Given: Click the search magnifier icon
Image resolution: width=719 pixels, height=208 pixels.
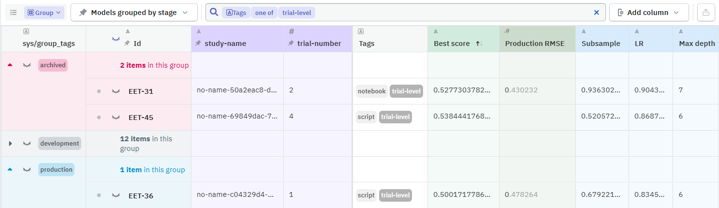Looking at the screenshot, I should (214, 13).
